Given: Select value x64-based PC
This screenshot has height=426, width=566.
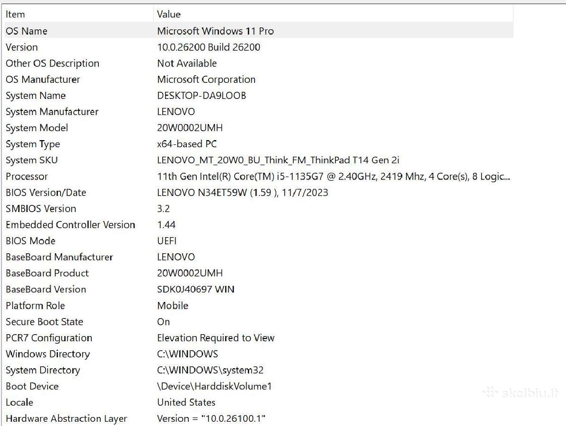Looking at the screenshot, I should tap(187, 144).
